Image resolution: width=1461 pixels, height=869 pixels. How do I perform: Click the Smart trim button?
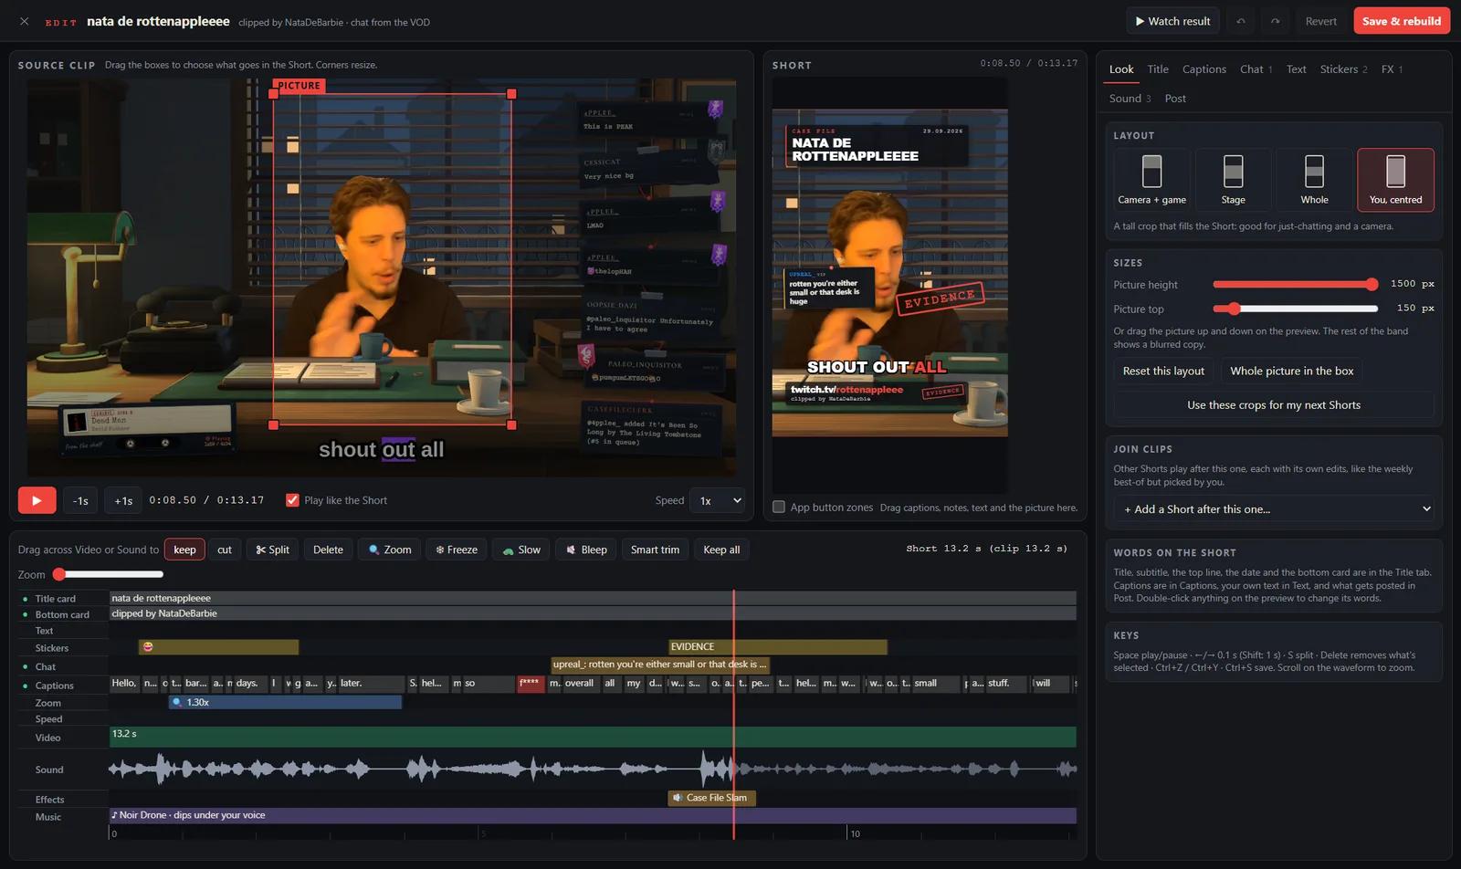coord(655,550)
